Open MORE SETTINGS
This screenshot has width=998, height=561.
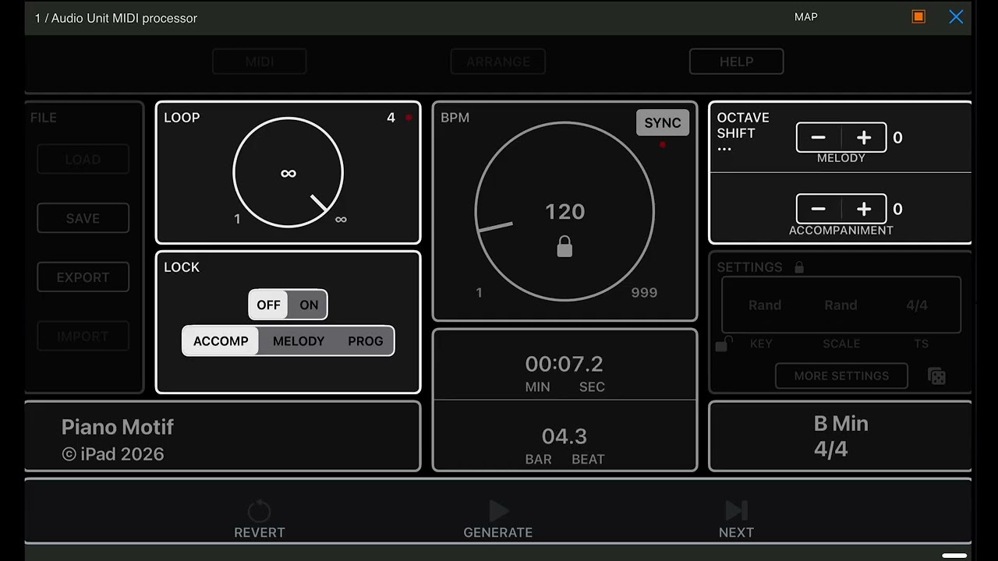[841, 376]
